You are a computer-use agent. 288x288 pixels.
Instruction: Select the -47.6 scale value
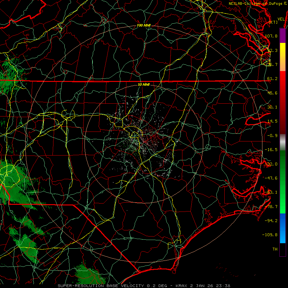coord(271,178)
